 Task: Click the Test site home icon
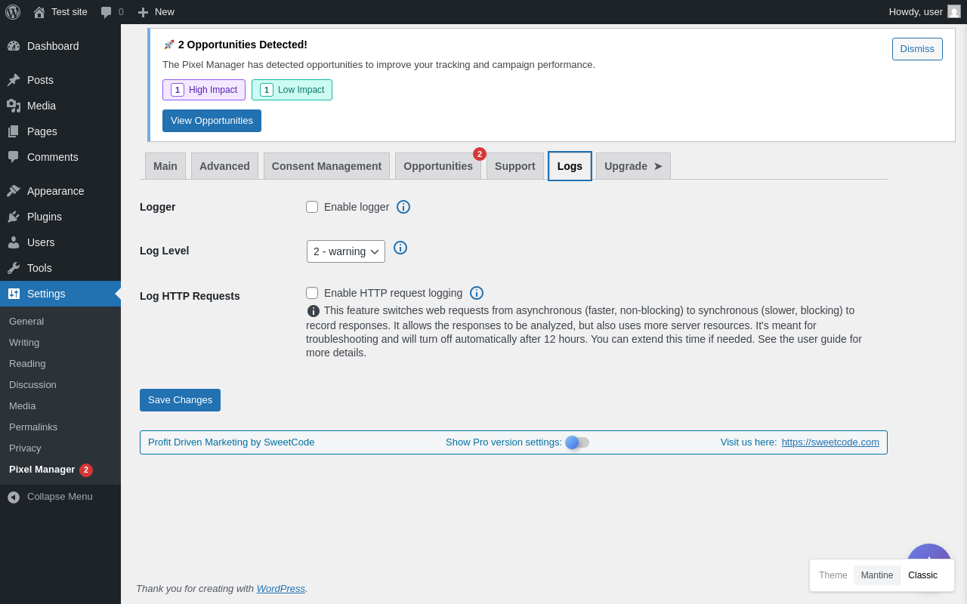[39, 12]
